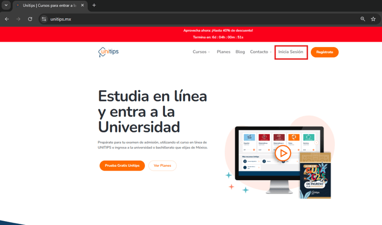Click the Prueba Gratis Unitips button
The height and width of the screenshot is (225, 382).
click(122, 166)
